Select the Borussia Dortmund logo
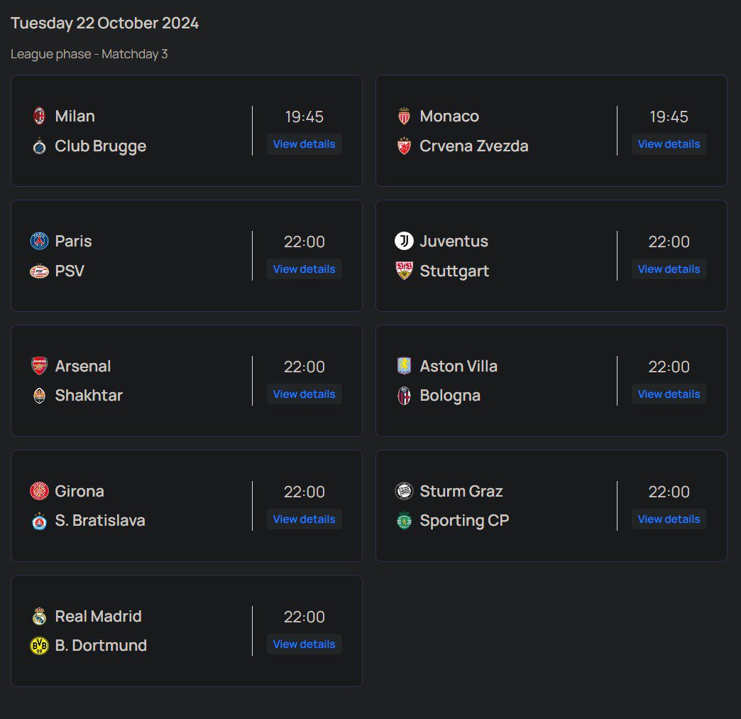This screenshot has height=719, width=741. (x=40, y=646)
